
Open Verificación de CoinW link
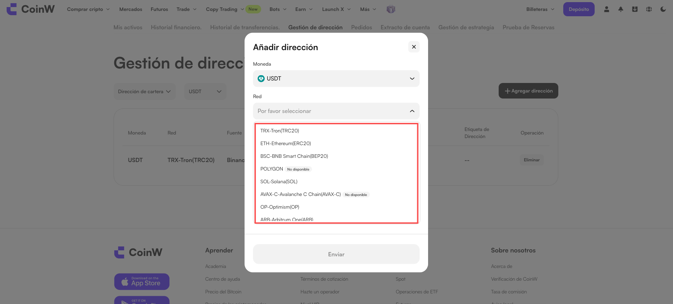click(x=514, y=279)
